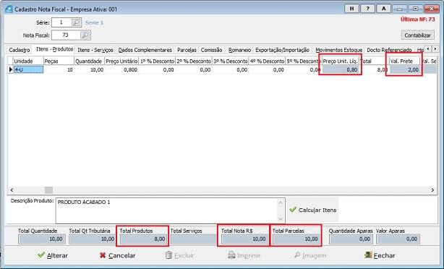Click the Nota Fiscal lookup magnifier icon
This screenshot has width=444, height=269.
coord(85,35)
